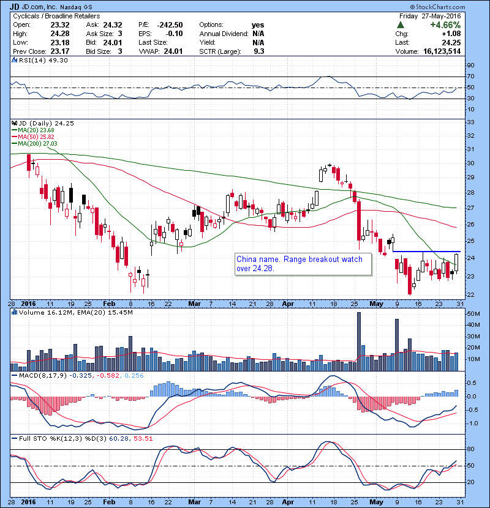
Task: Click the JD (Daily) 24.25 price label
Action: point(47,123)
